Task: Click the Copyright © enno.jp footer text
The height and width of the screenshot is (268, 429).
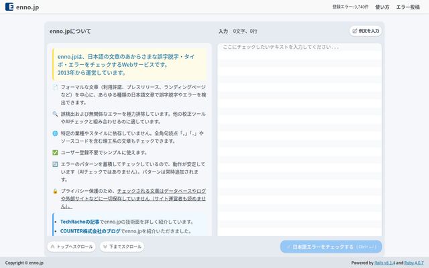Action: [24, 263]
